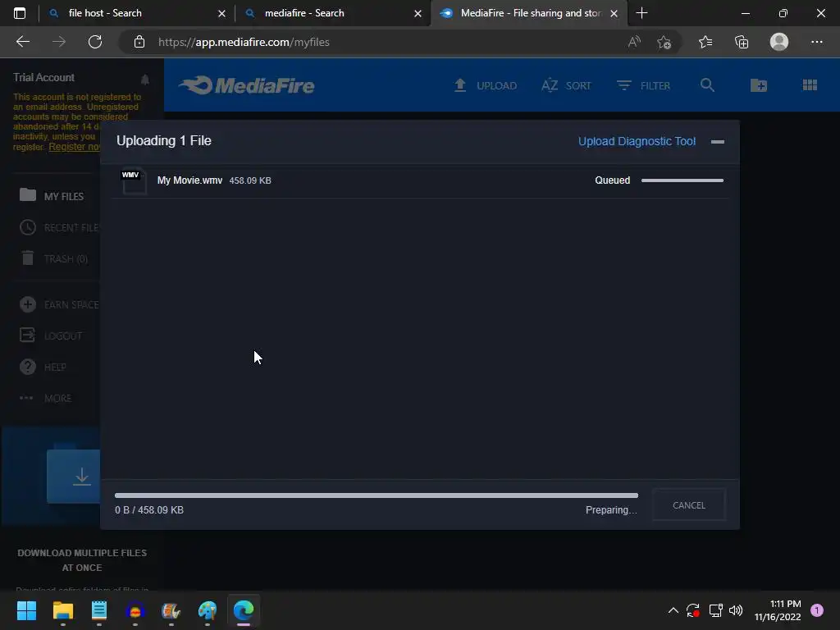
Task: Open the notification badge in tray
Action: point(817,610)
